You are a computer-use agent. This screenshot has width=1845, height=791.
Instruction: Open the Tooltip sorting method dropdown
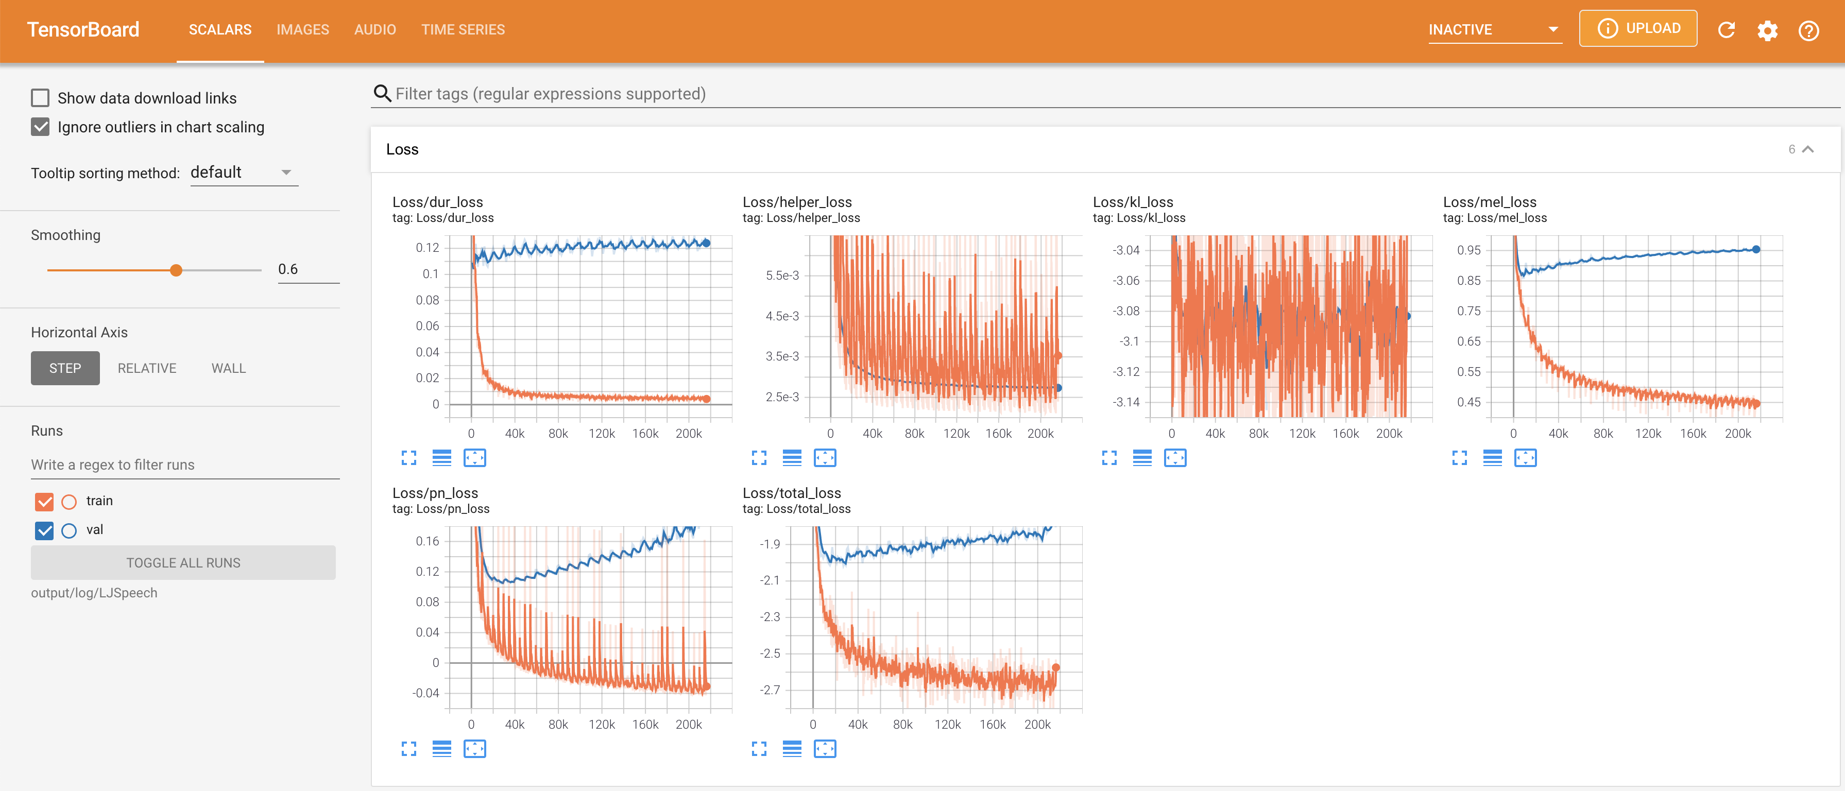(x=244, y=173)
